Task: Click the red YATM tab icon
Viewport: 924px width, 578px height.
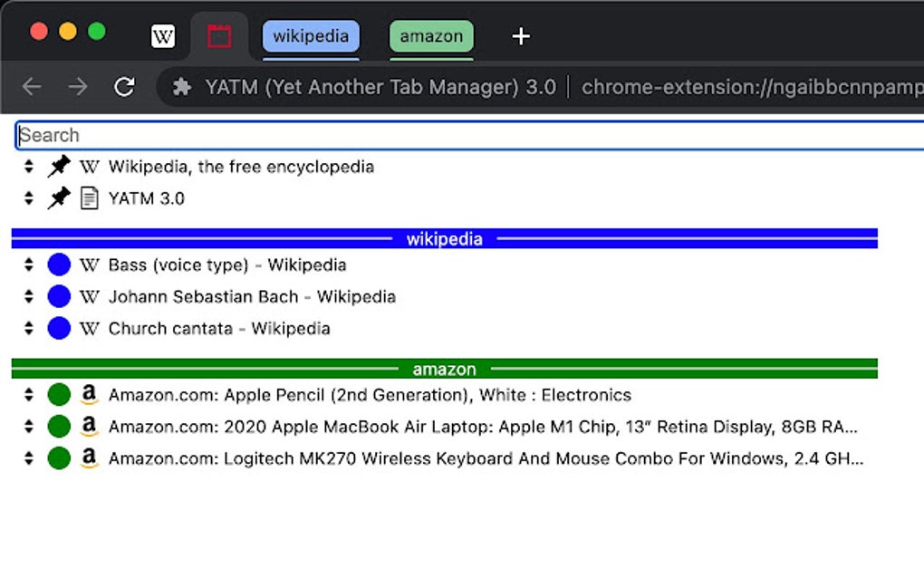Action: point(219,36)
